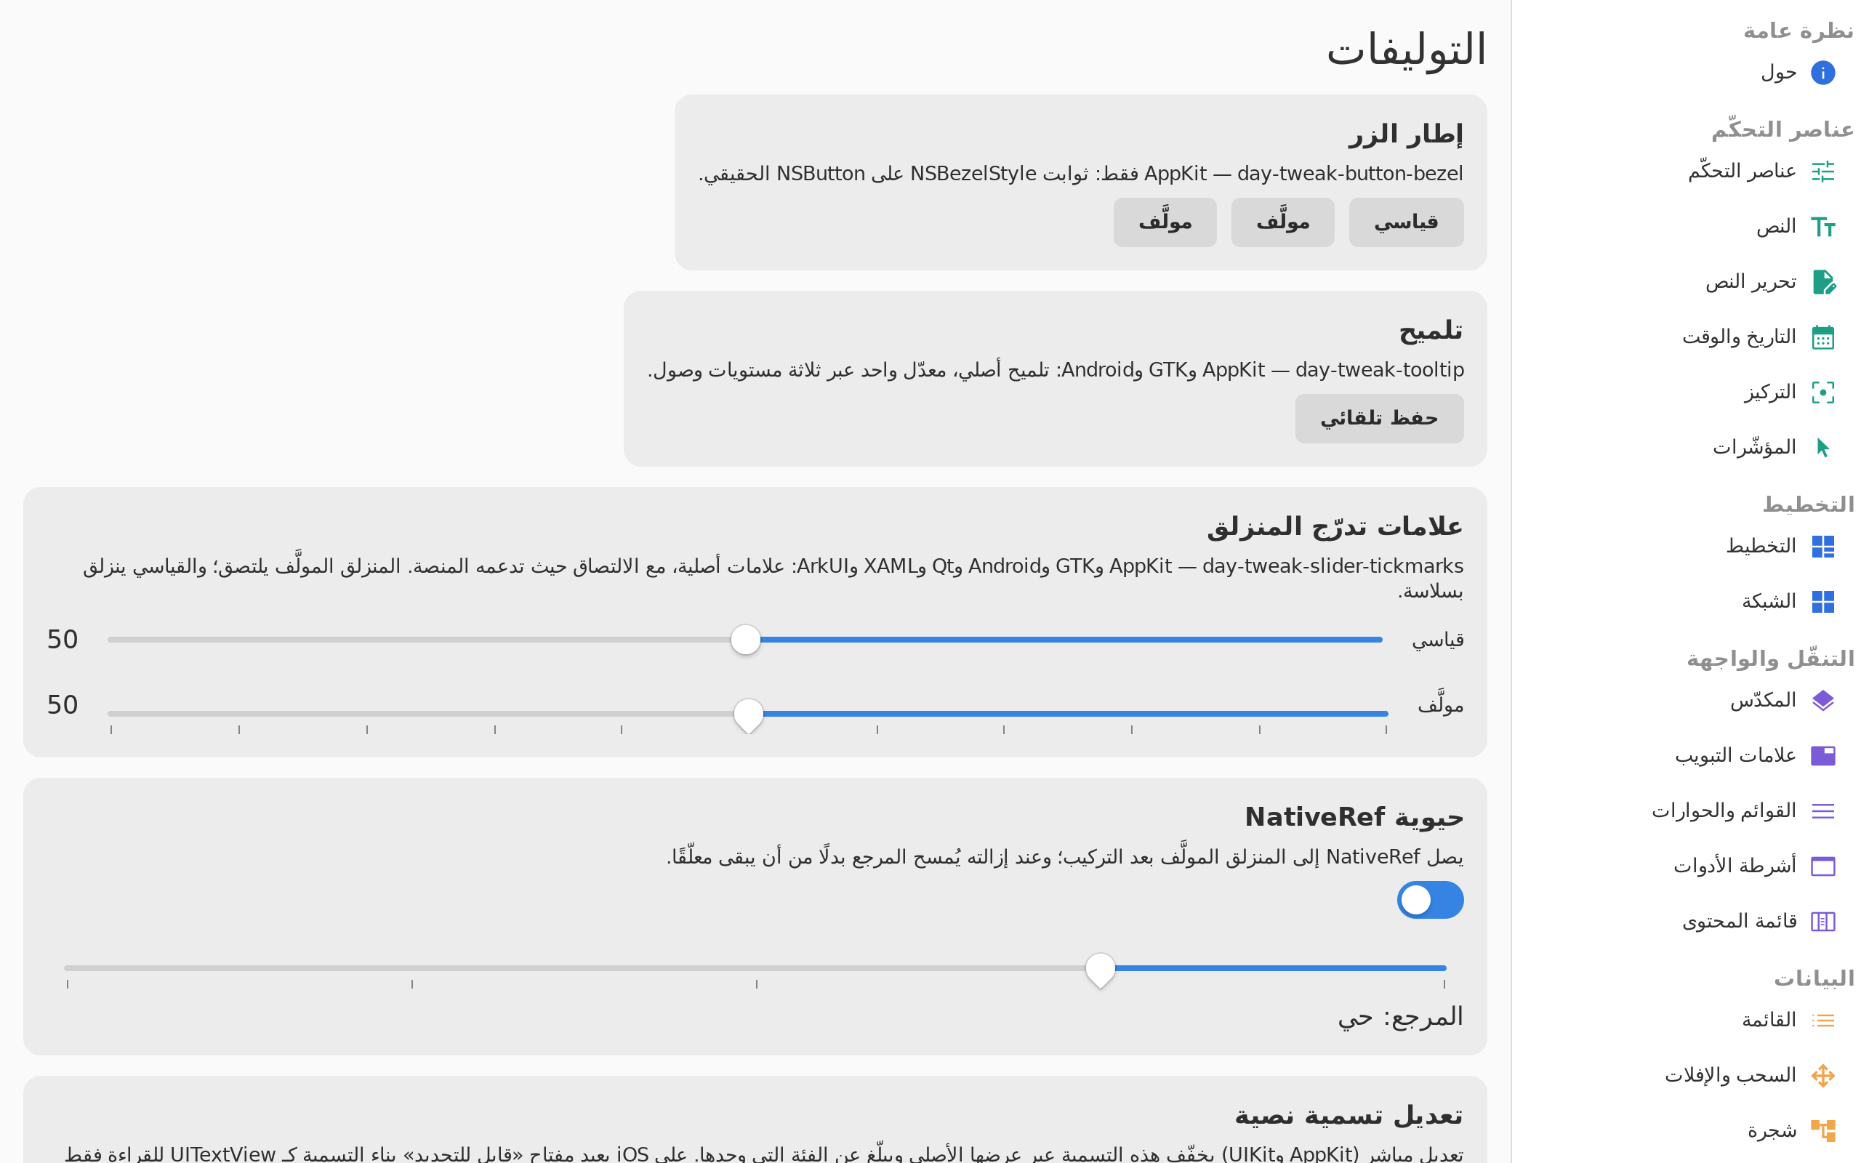
Task: Open the المؤشّرات cursor icon
Action: click(1822, 448)
